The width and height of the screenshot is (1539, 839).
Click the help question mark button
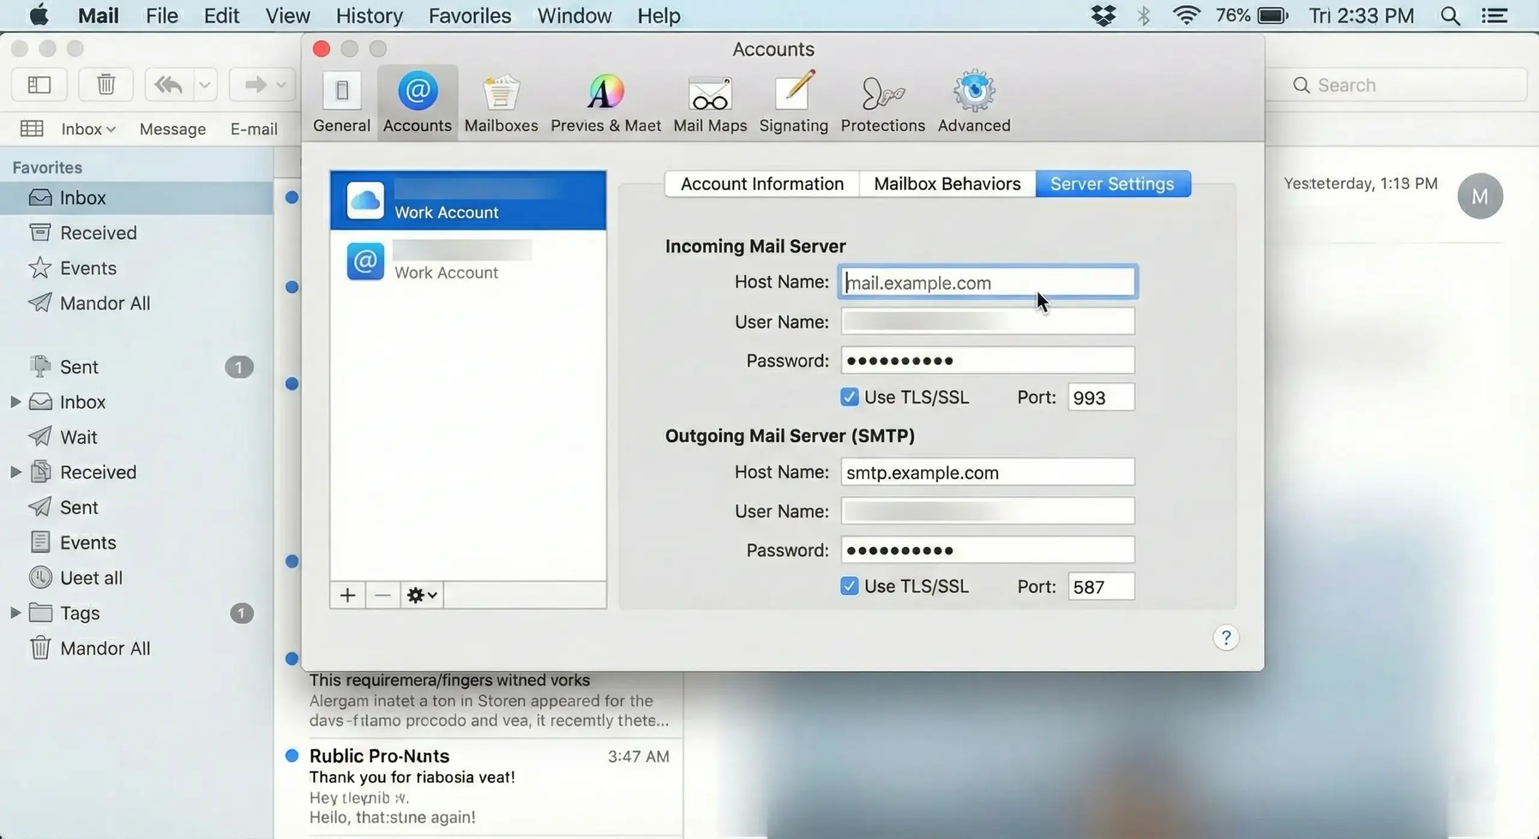point(1226,638)
